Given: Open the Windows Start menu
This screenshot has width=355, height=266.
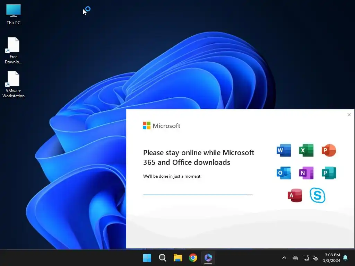Looking at the screenshot, I should pyautogui.click(x=147, y=258).
